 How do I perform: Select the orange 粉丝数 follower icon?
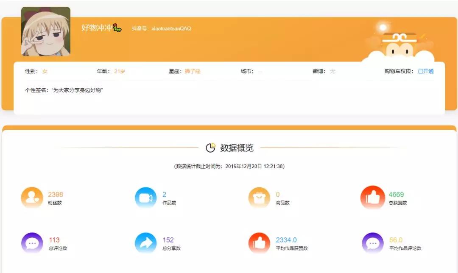32,198
